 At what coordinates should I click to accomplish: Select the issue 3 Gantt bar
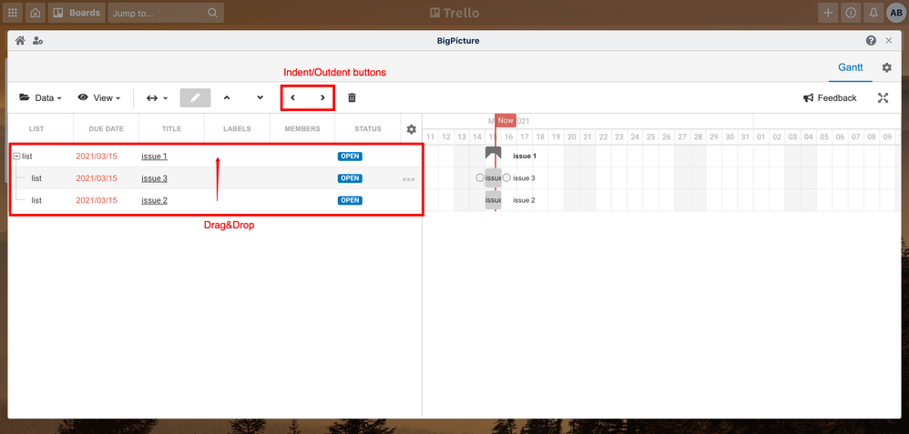pyautogui.click(x=494, y=178)
